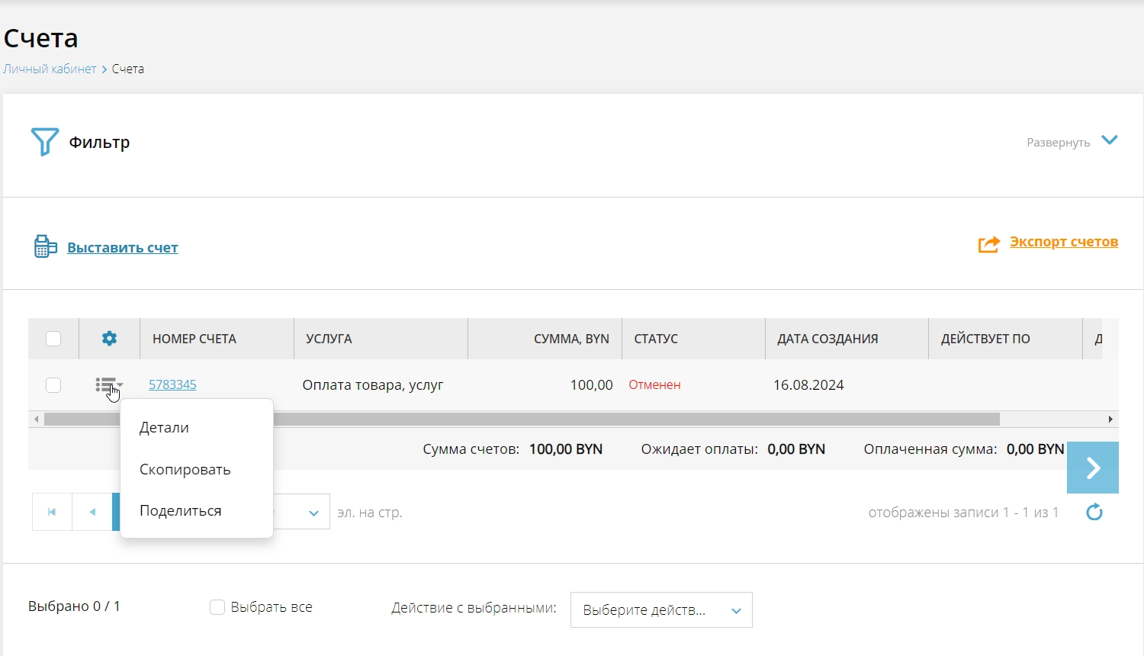Click the отображены записи 1 - 1 из 1 text
This screenshot has width=1144, height=656.
963,513
